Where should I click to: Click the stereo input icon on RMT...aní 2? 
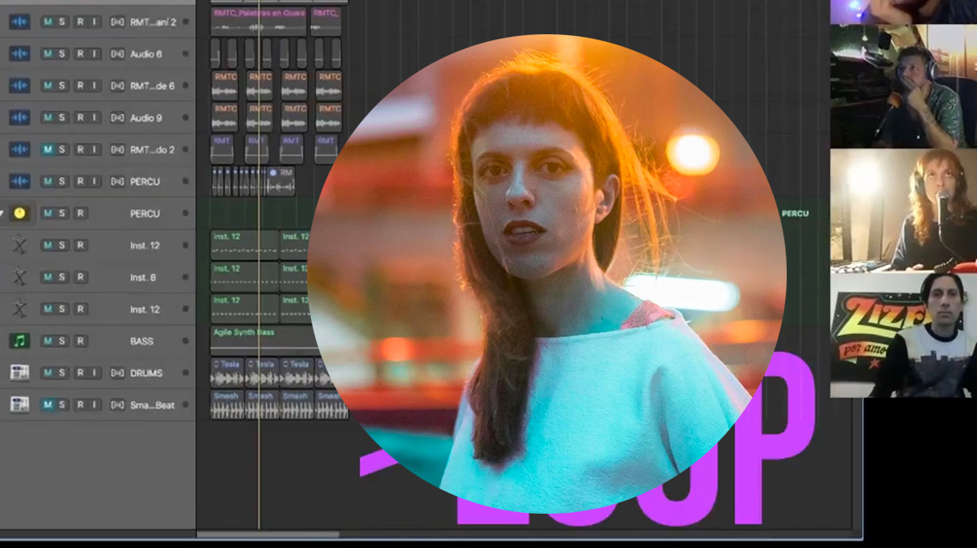click(117, 21)
